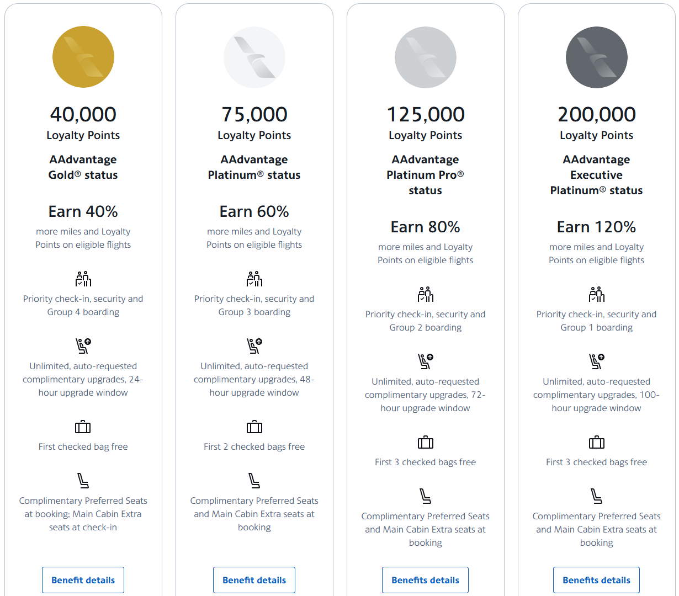
Task: Click the gold AAdvantage Gold status badge
Action: point(83,57)
